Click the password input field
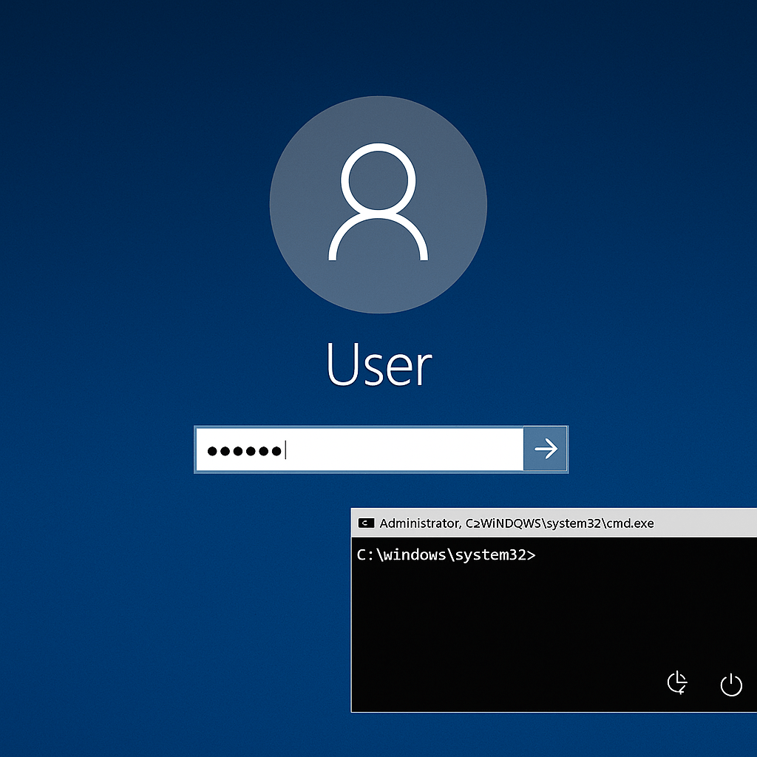Viewport: 757px width, 757px height. (x=360, y=449)
